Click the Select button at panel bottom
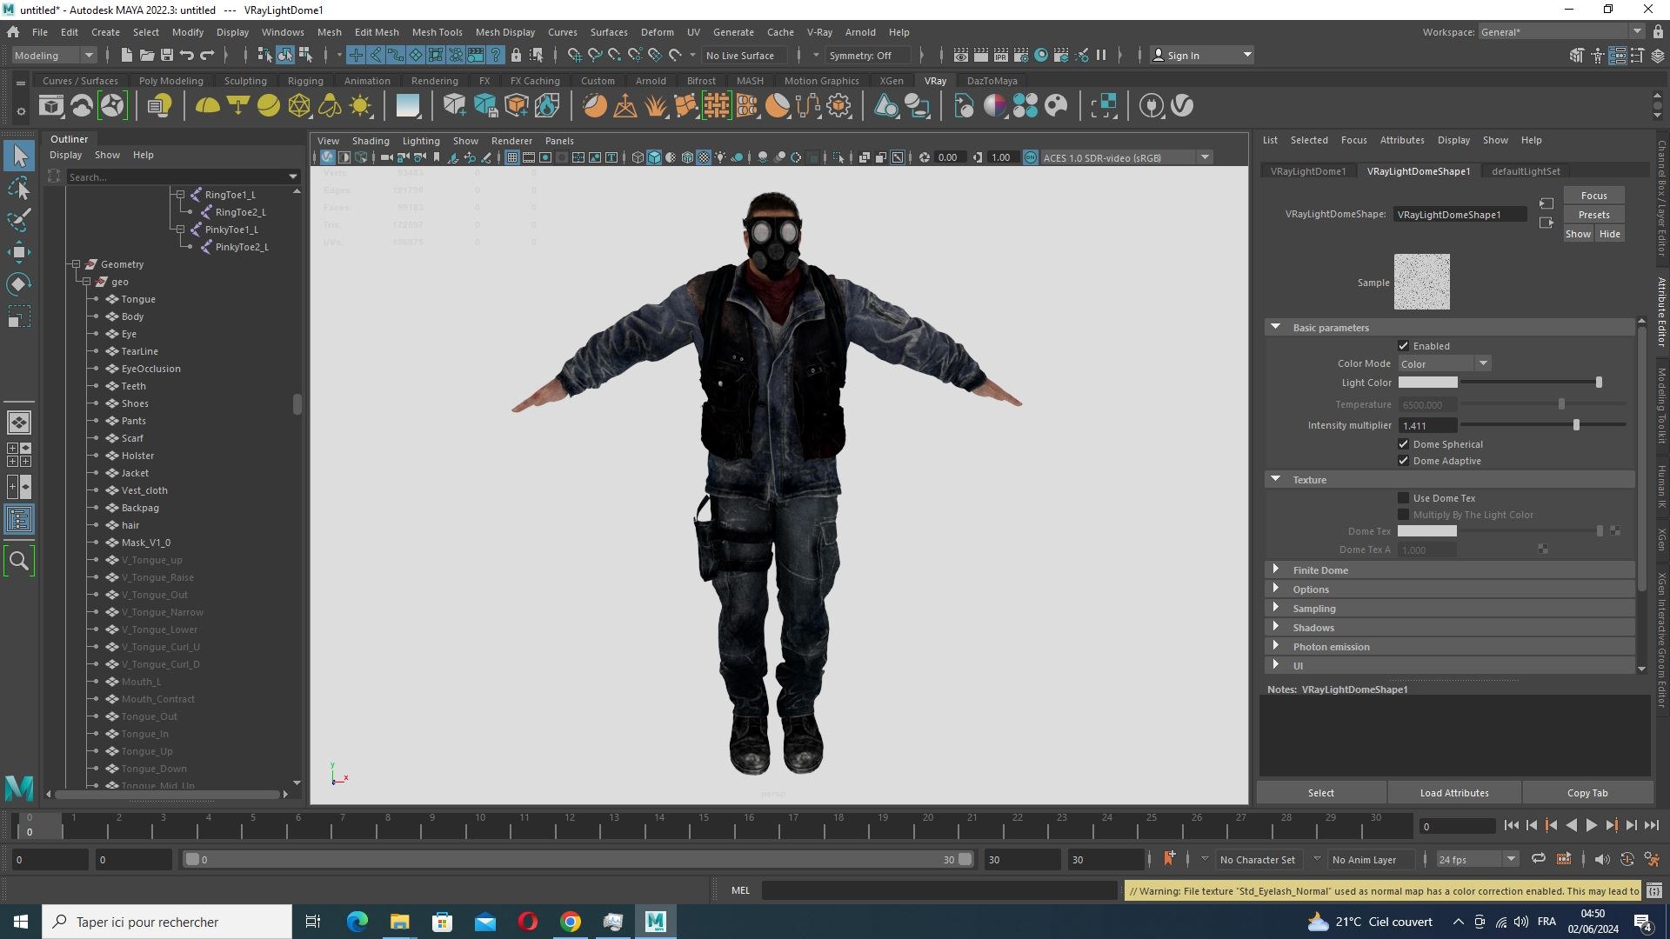Viewport: 1670px width, 939px height. click(1320, 793)
